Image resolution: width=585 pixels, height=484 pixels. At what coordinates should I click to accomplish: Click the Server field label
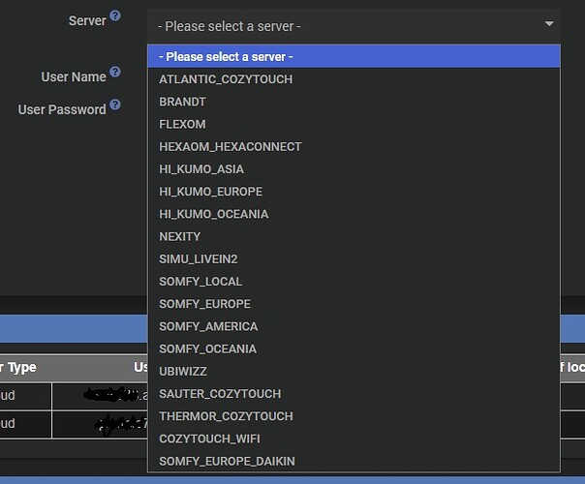coord(87,21)
